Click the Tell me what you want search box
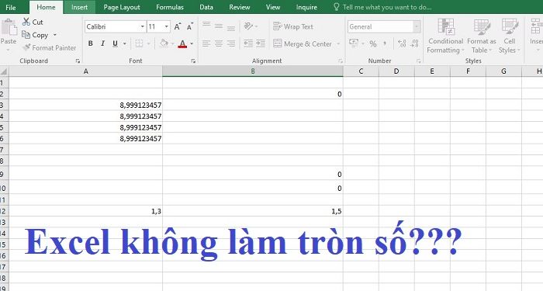Image resolution: width=543 pixels, height=291 pixels. point(382,7)
